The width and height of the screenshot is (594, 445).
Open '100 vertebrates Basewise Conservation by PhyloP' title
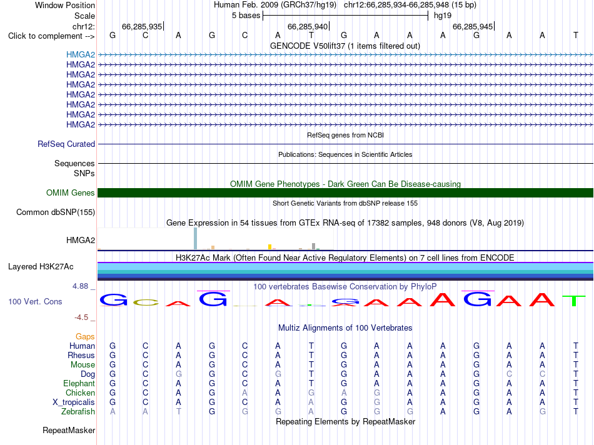click(x=345, y=287)
